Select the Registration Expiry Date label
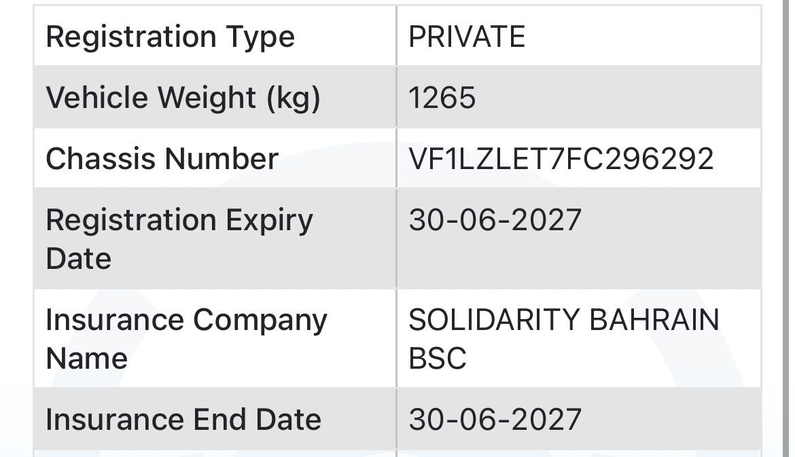 tap(179, 239)
